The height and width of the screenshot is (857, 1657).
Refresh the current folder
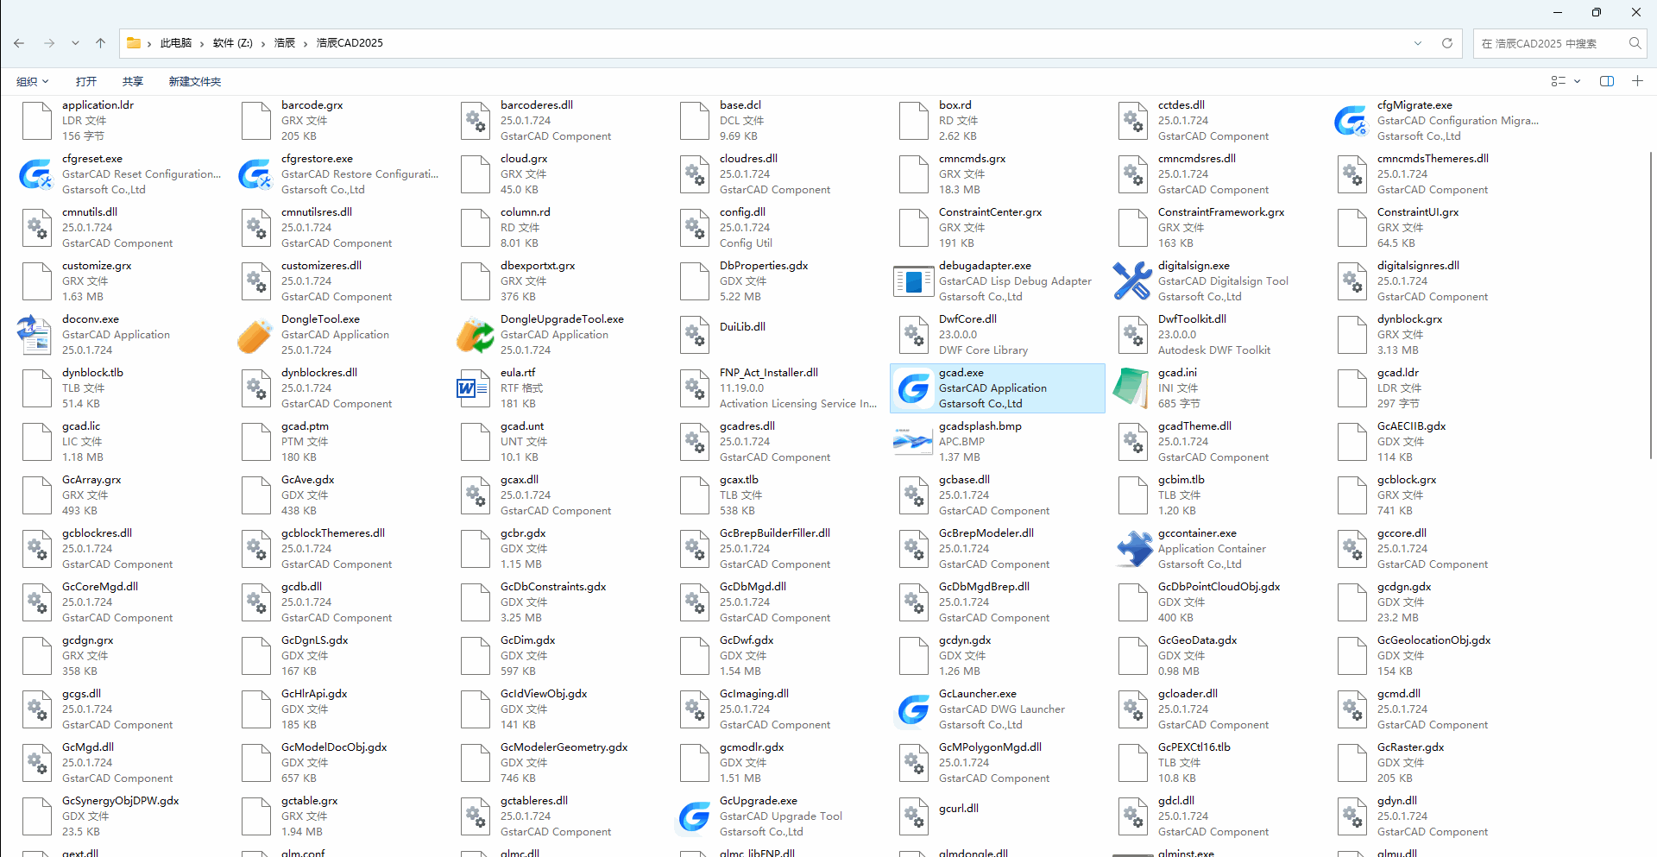point(1447,43)
